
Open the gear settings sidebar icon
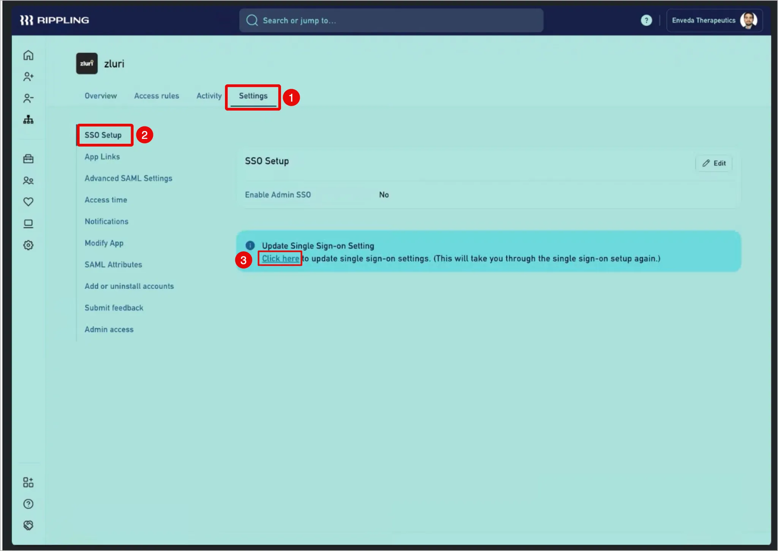click(x=28, y=245)
